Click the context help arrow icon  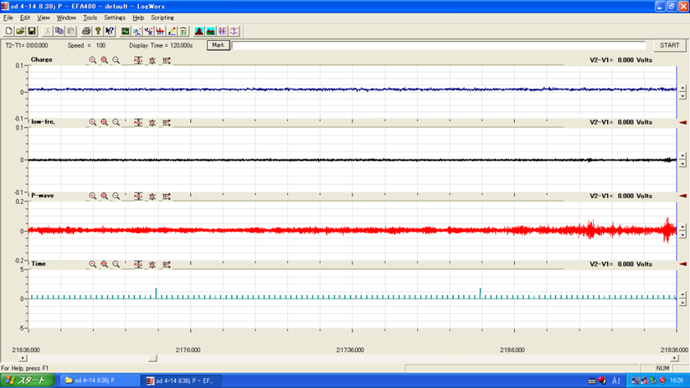click(109, 31)
